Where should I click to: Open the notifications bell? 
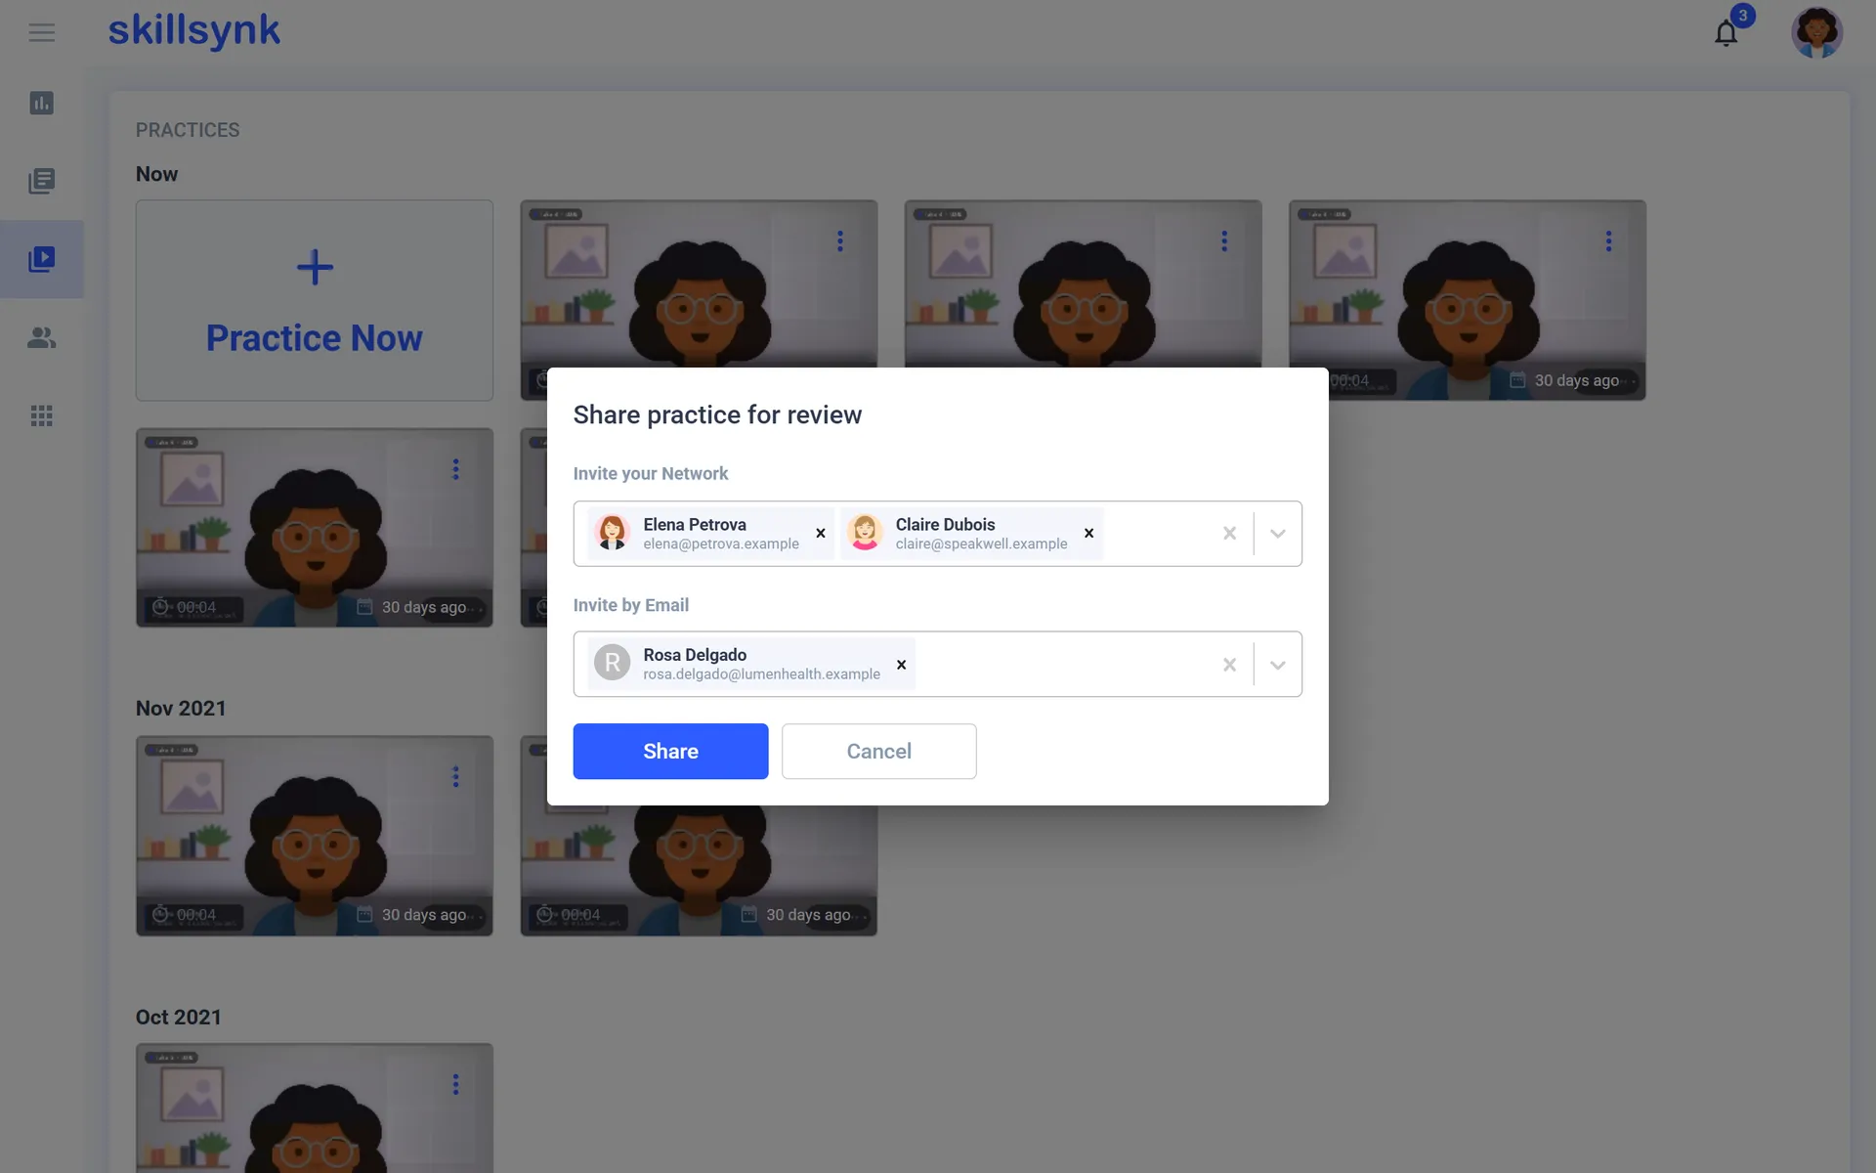coord(1727,33)
